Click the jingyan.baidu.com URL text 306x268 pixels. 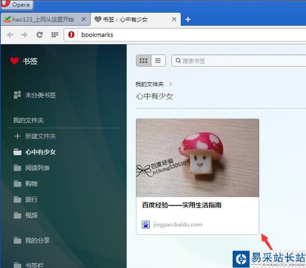(x=177, y=224)
